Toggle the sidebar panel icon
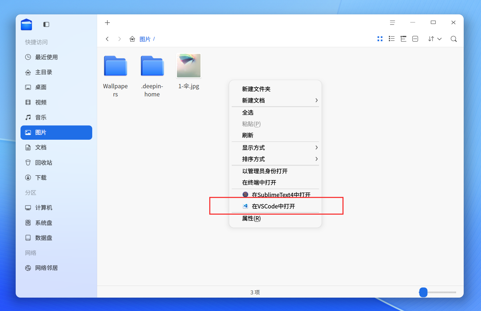481x311 pixels. pos(46,24)
